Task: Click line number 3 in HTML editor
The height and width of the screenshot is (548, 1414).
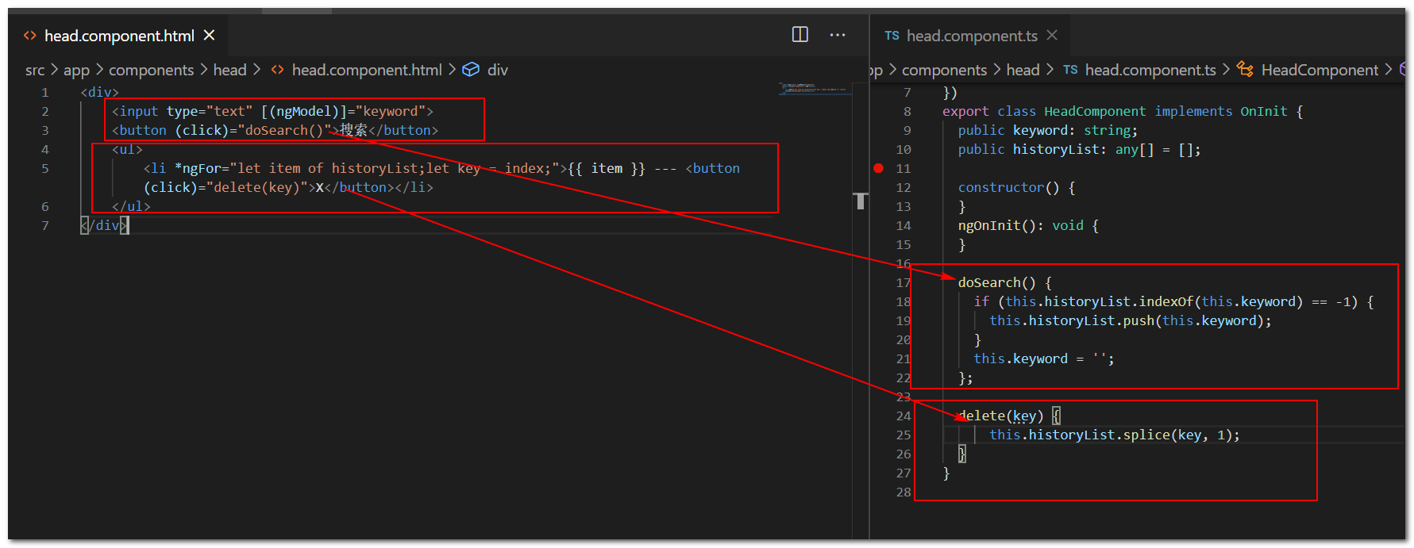Action: 45,130
